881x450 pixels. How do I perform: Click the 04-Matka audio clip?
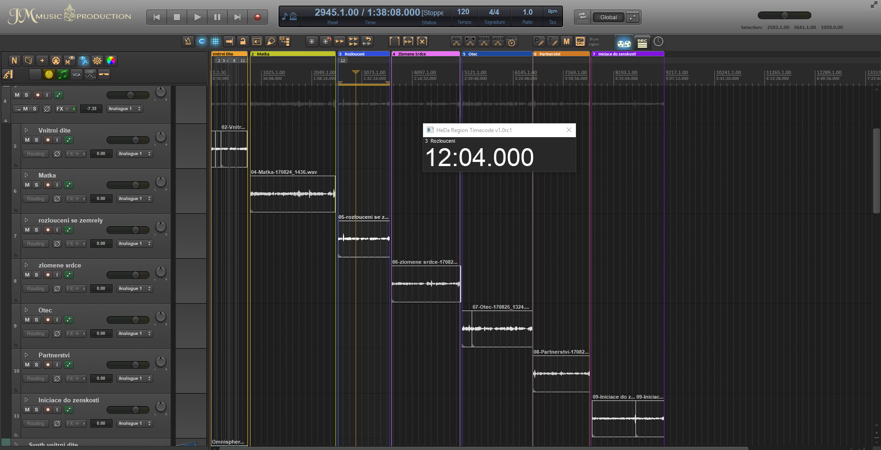[293, 194]
